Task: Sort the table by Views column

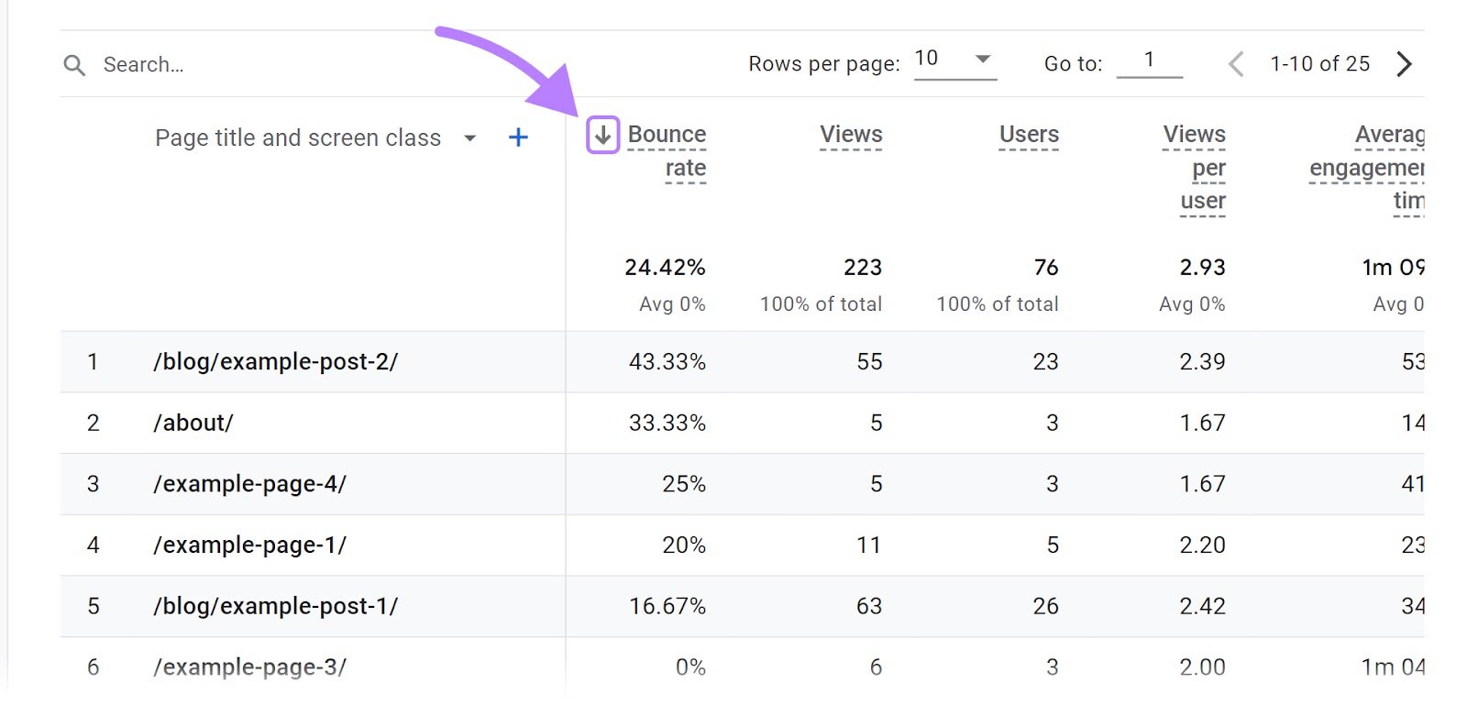Action: point(851,134)
